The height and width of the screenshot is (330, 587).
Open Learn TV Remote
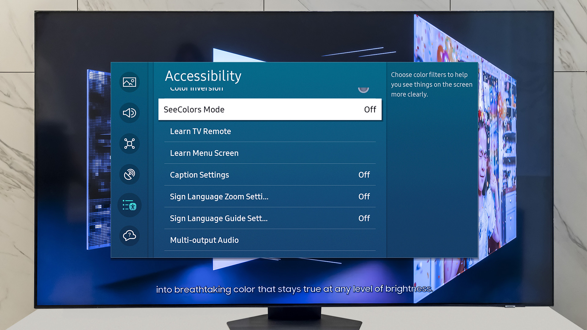point(200,131)
